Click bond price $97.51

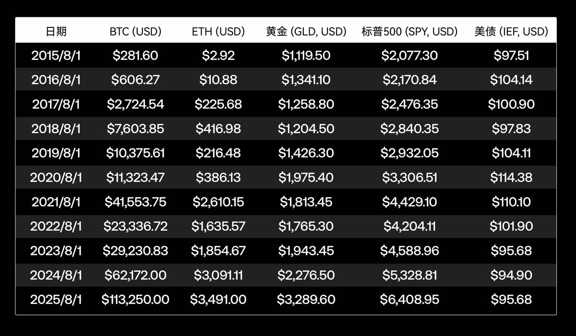511,56
